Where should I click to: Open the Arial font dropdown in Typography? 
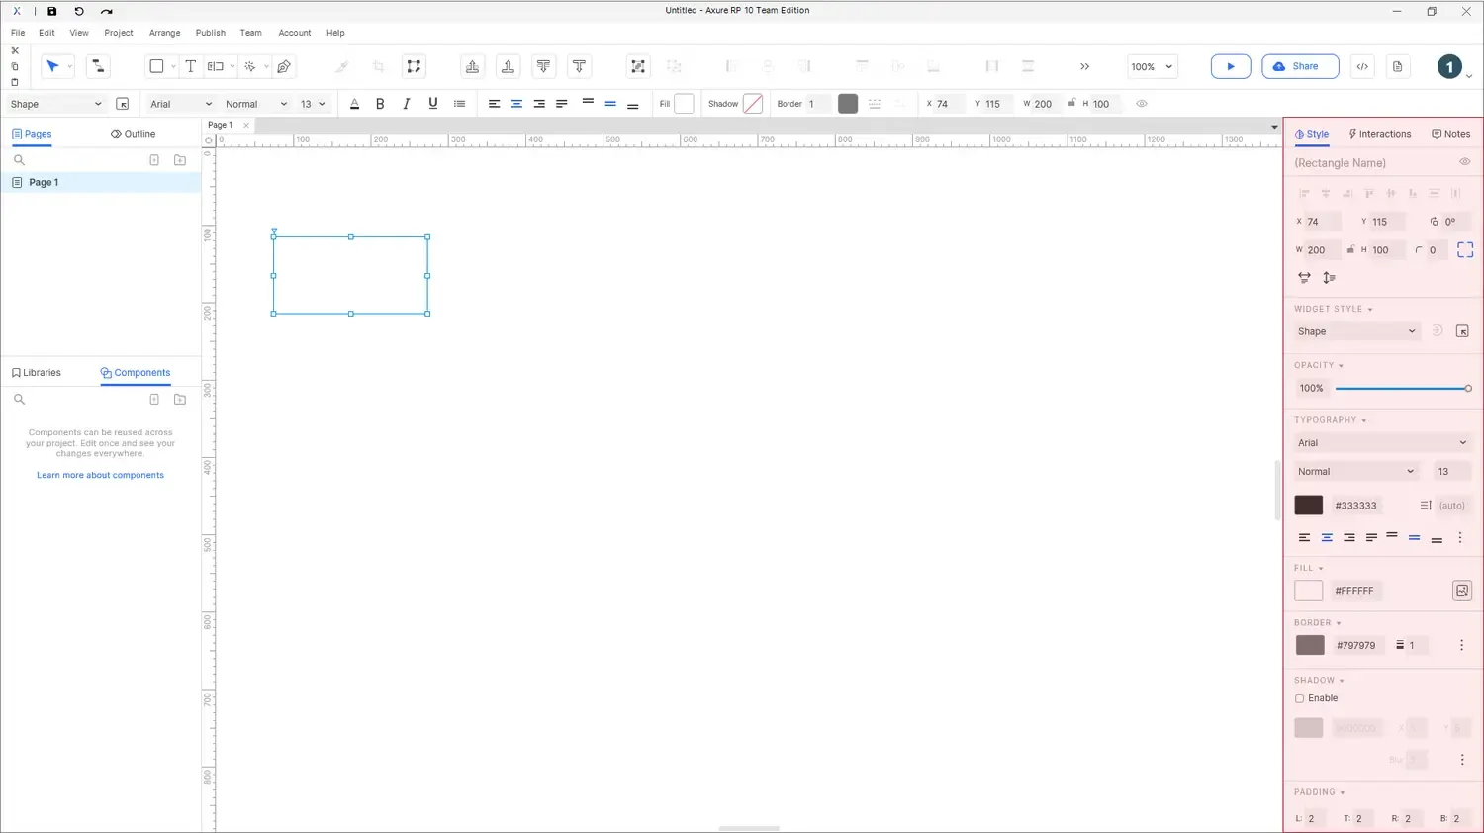pyautogui.click(x=1381, y=443)
